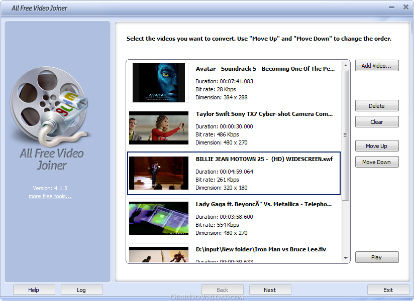Select the Lady Gaga video thumbnail
The image size is (414, 301).
click(x=159, y=218)
